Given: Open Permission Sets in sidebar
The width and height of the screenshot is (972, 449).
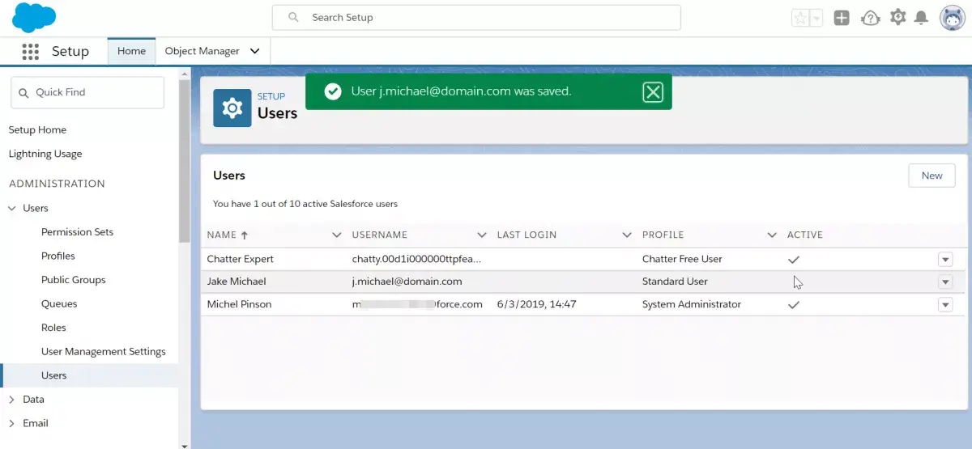Looking at the screenshot, I should (77, 232).
